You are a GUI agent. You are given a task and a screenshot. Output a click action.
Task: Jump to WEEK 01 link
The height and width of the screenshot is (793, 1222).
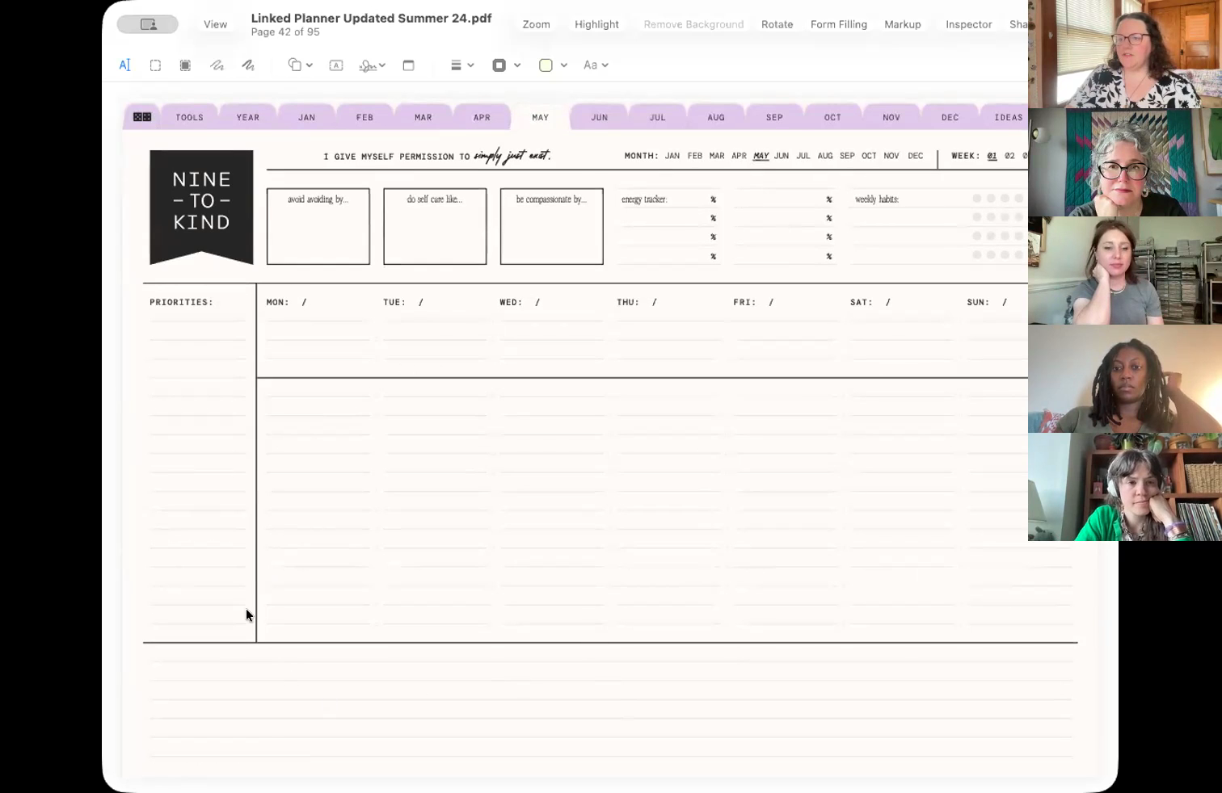[992, 156]
